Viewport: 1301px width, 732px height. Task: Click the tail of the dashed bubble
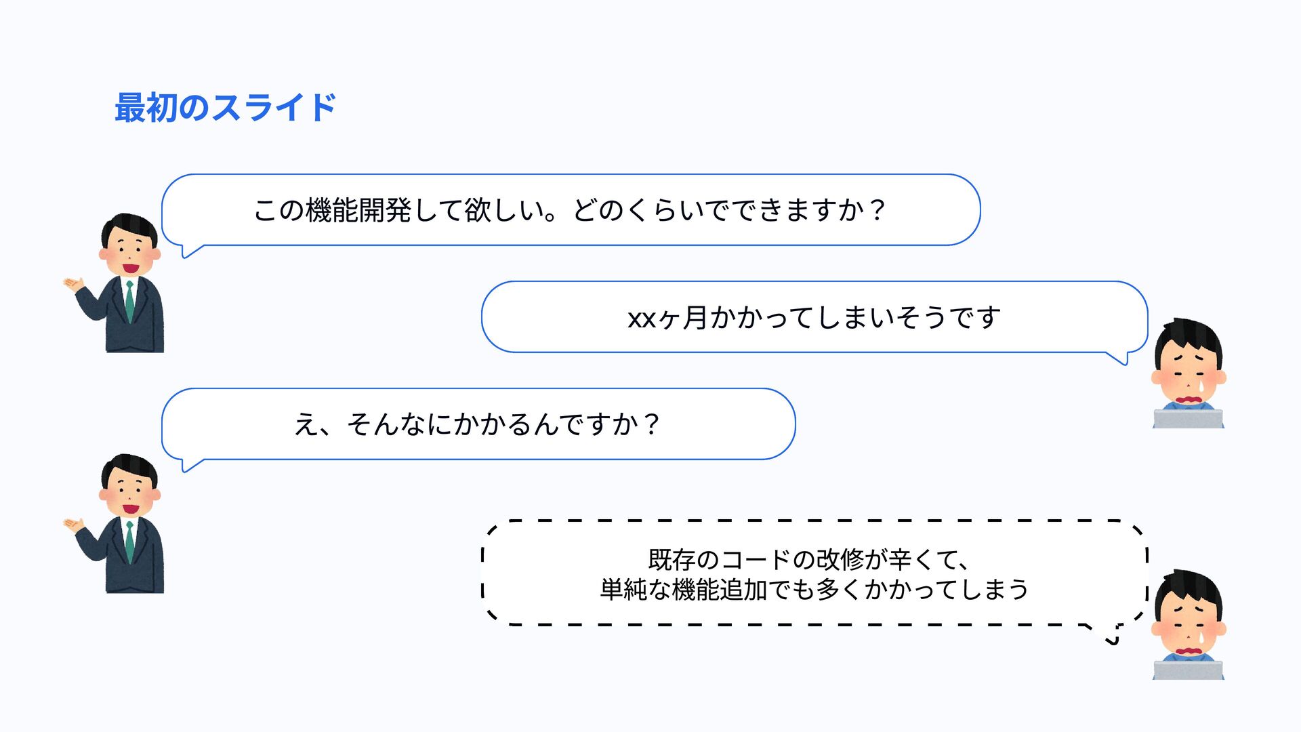(x=1104, y=634)
